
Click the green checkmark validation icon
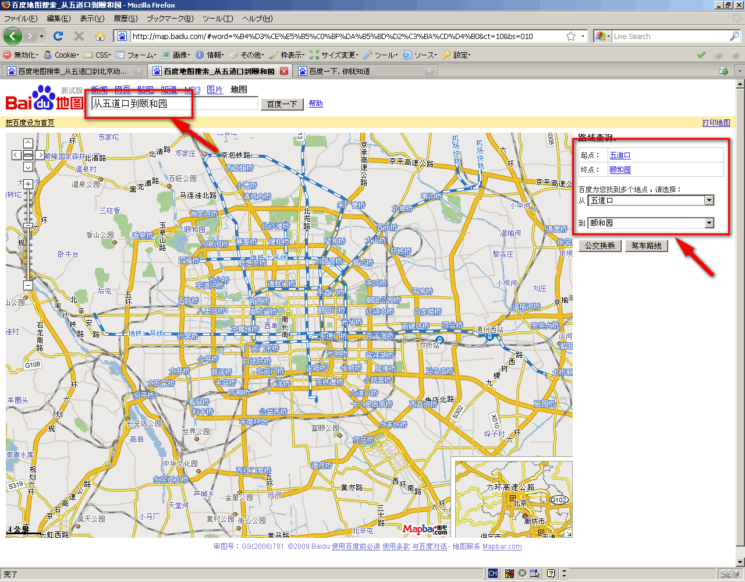coord(701,55)
